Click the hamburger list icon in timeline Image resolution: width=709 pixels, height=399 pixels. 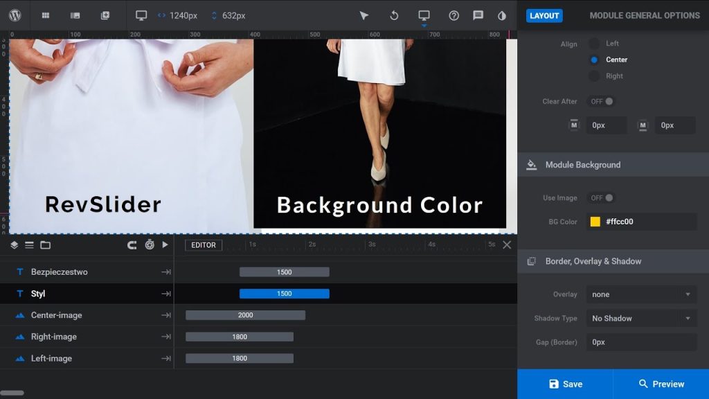tap(29, 245)
